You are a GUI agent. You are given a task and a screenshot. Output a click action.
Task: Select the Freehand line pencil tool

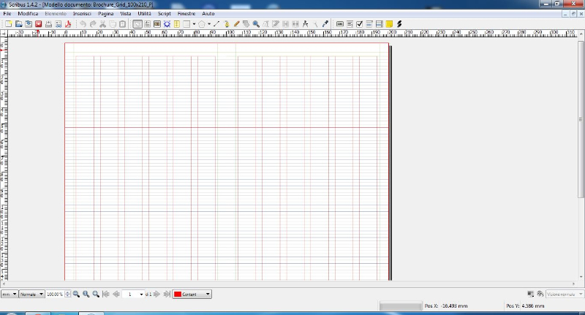point(236,23)
